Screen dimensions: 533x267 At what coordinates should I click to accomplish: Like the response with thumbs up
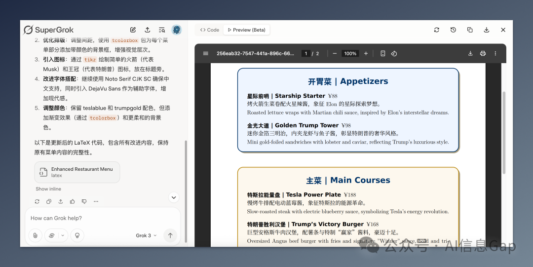click(x=73, y=201)
